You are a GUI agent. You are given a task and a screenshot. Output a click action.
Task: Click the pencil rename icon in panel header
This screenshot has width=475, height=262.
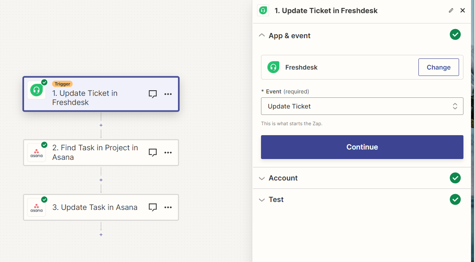point(451,11)
